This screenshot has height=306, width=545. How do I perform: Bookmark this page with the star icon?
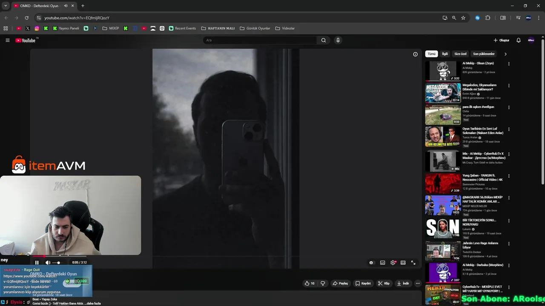click(463, 18)
